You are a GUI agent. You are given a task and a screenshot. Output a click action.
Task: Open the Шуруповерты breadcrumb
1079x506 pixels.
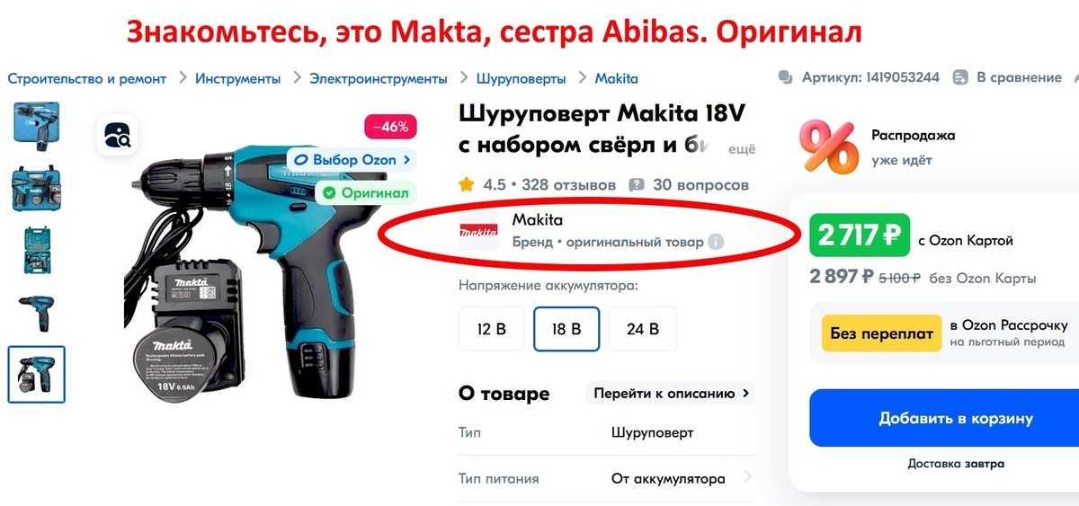point(521,78)
